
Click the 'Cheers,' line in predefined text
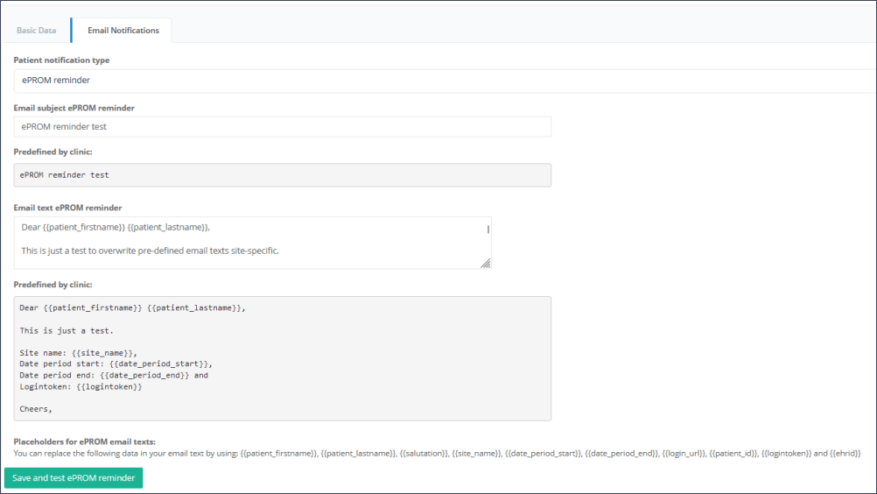click(36, 408)
